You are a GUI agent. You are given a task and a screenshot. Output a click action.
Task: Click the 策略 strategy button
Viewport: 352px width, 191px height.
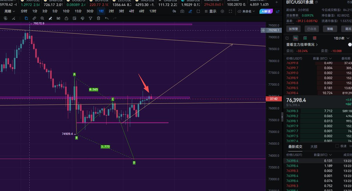point(330,29)
